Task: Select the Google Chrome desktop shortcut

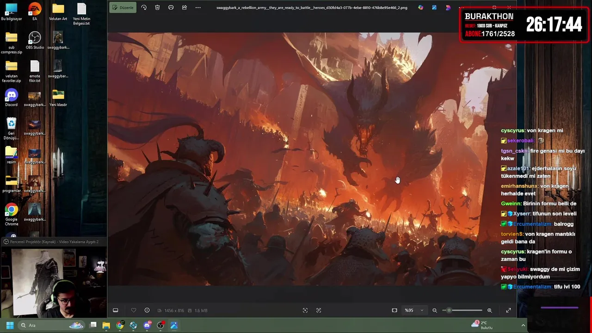Action: (x=11, y=215)
